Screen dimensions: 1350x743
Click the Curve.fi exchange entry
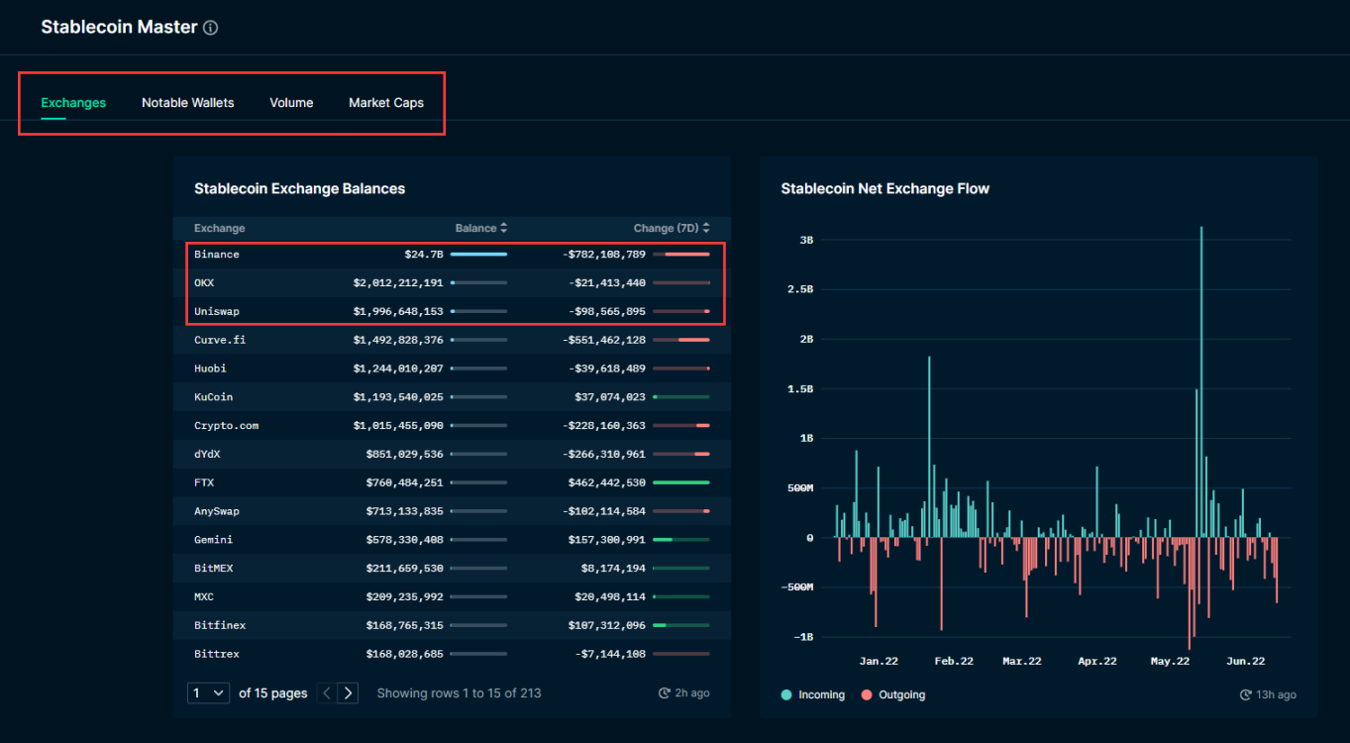pyautogui.click(x=220, y=340)
